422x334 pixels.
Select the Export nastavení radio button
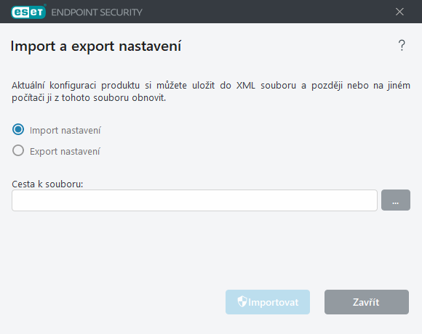click(x=18, y=150)
